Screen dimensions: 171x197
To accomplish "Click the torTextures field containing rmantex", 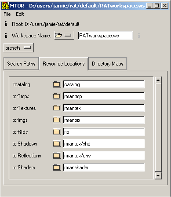I will pos(104,108).
